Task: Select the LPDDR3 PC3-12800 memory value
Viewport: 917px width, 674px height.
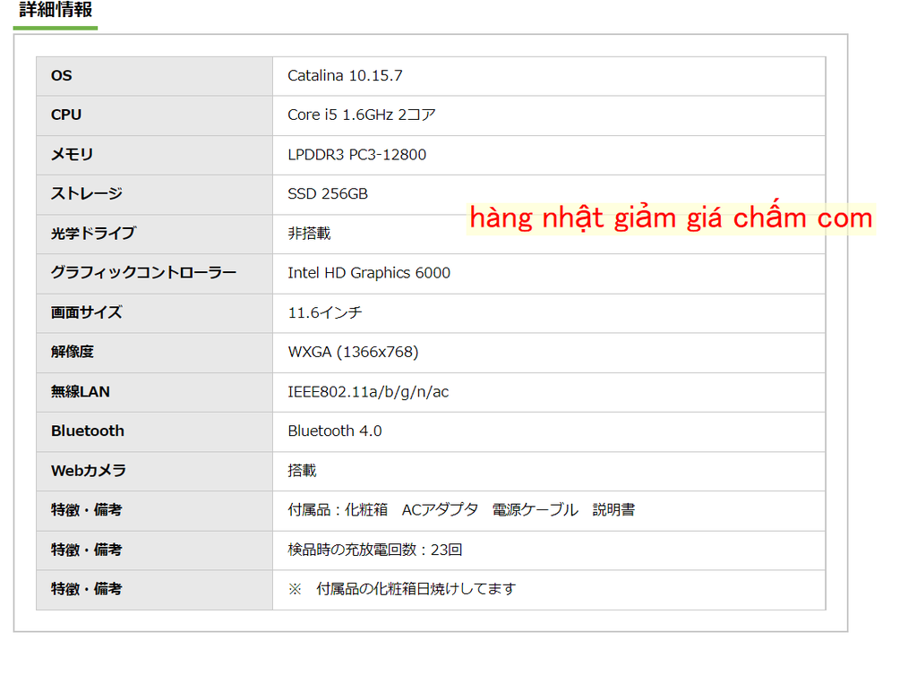Action: [x=356, y=155]
